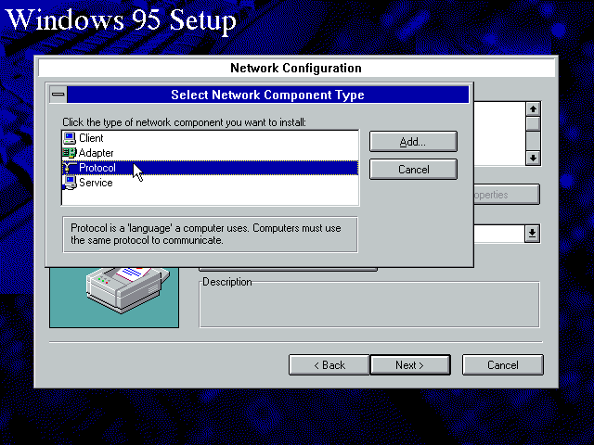Click the scrollbar thumb in component list

point(533,124)
